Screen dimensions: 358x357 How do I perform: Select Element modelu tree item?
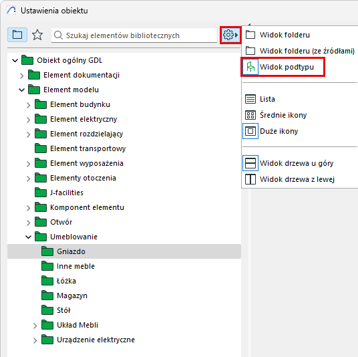pyautogui.click(x=71, y=90)
